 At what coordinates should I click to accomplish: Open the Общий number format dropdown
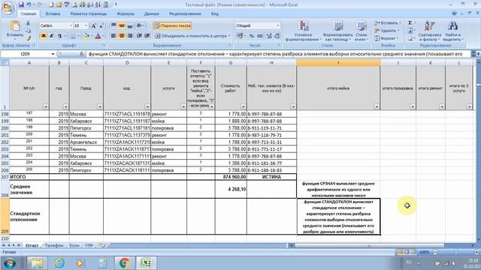(x=278, y=25)
